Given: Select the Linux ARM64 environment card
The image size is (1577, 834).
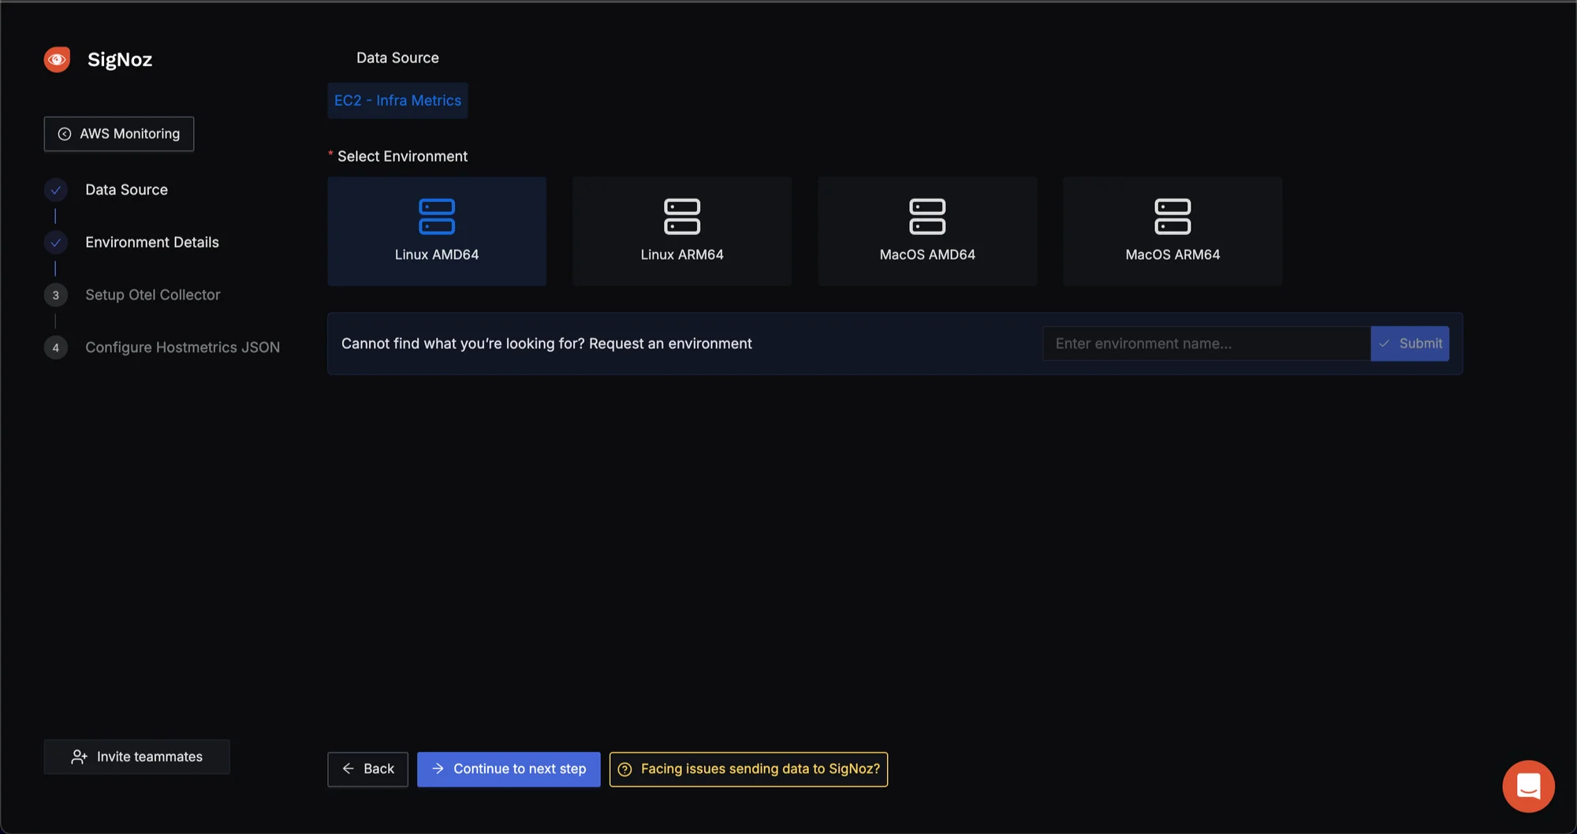Looking at the screenshot, I should [682, 231].
